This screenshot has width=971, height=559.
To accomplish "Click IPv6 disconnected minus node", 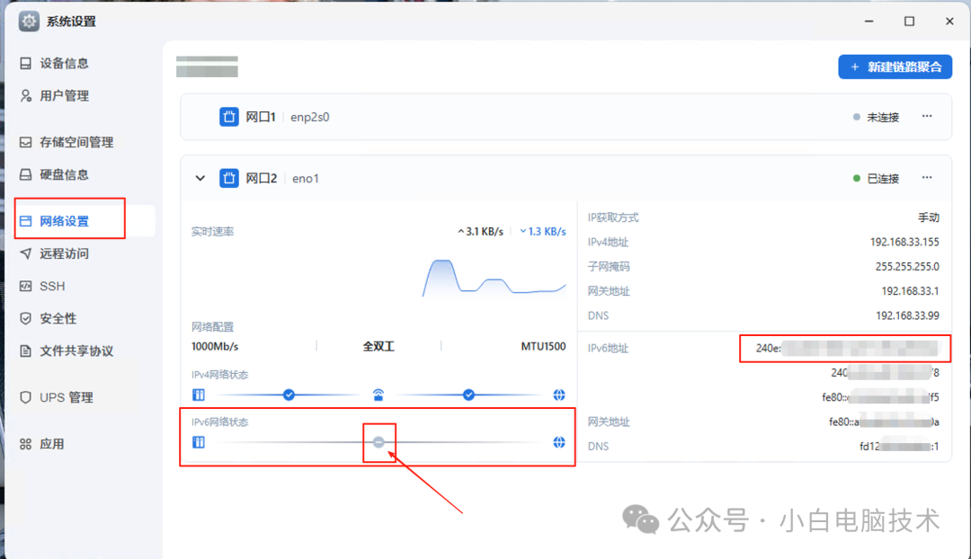I will [379, 442].
